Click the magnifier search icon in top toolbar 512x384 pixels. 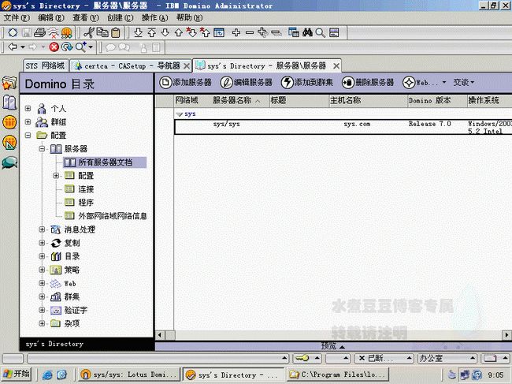tap(321, 32)
